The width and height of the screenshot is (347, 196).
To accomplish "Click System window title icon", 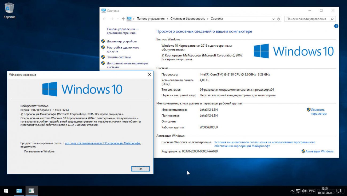I will (x=104, y=11).
